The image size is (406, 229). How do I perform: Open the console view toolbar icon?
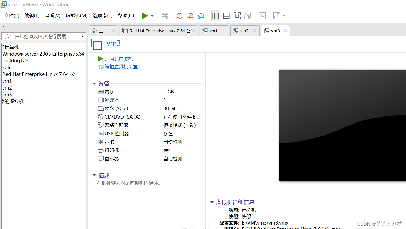262,16
